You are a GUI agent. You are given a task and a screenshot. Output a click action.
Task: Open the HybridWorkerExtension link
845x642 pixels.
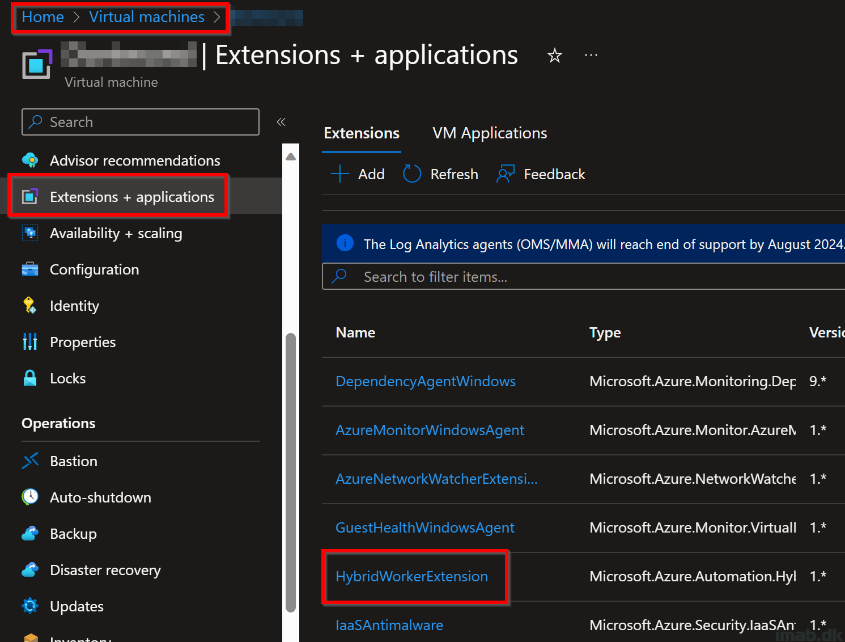(x=411, y=576)
